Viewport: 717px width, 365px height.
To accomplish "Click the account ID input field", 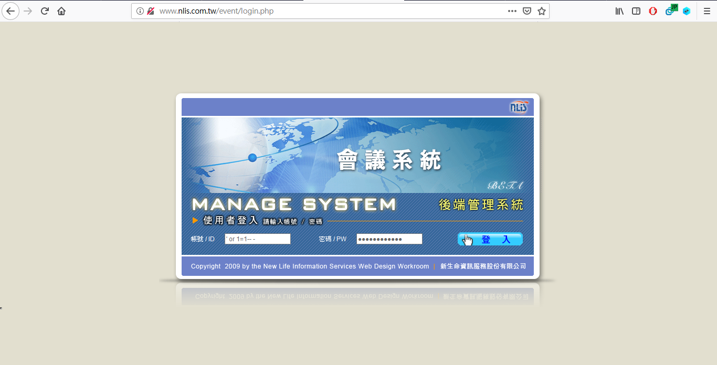I will click(x=258, y=239).
